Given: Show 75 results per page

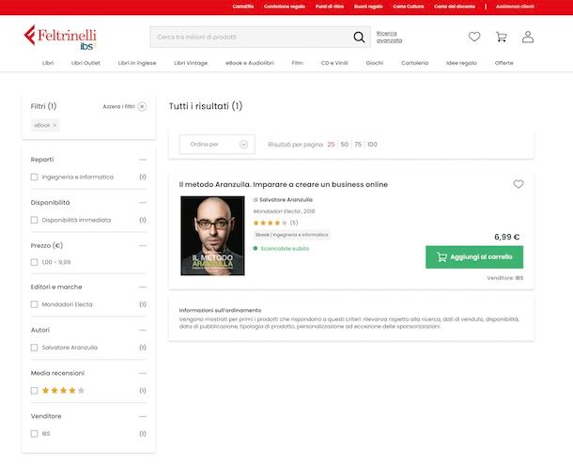Looking at the screenshot, I should pos(358,145).
